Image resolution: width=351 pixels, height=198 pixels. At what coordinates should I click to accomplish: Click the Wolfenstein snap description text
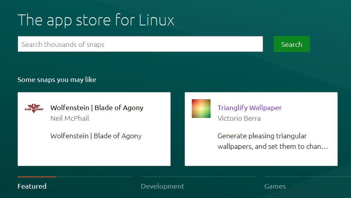(96, 136)
